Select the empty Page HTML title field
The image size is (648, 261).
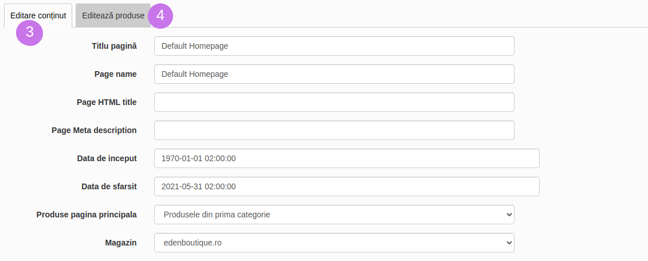334,102
